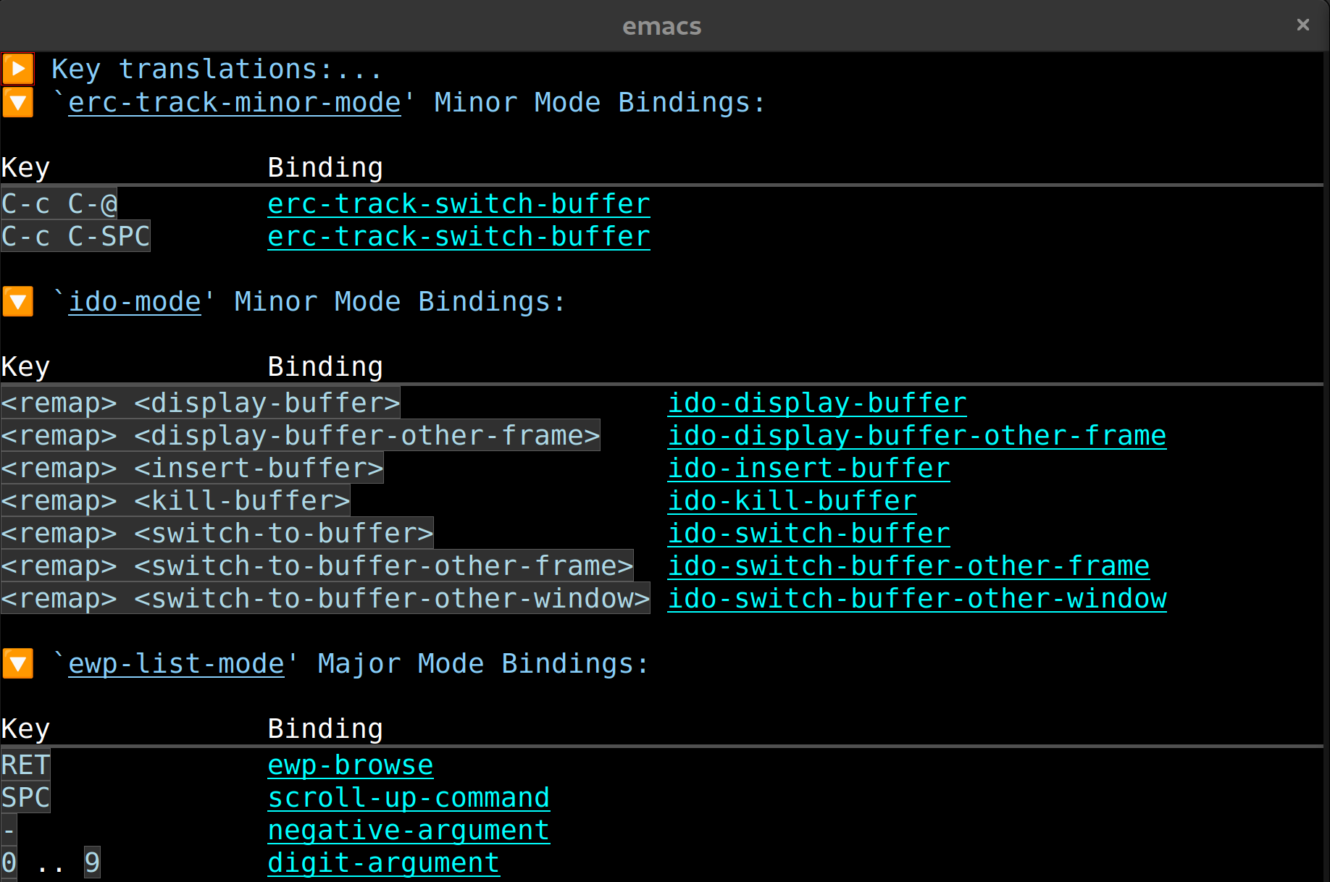
Task: Open the ido-switch-buffer link
Action: (808, 534)
